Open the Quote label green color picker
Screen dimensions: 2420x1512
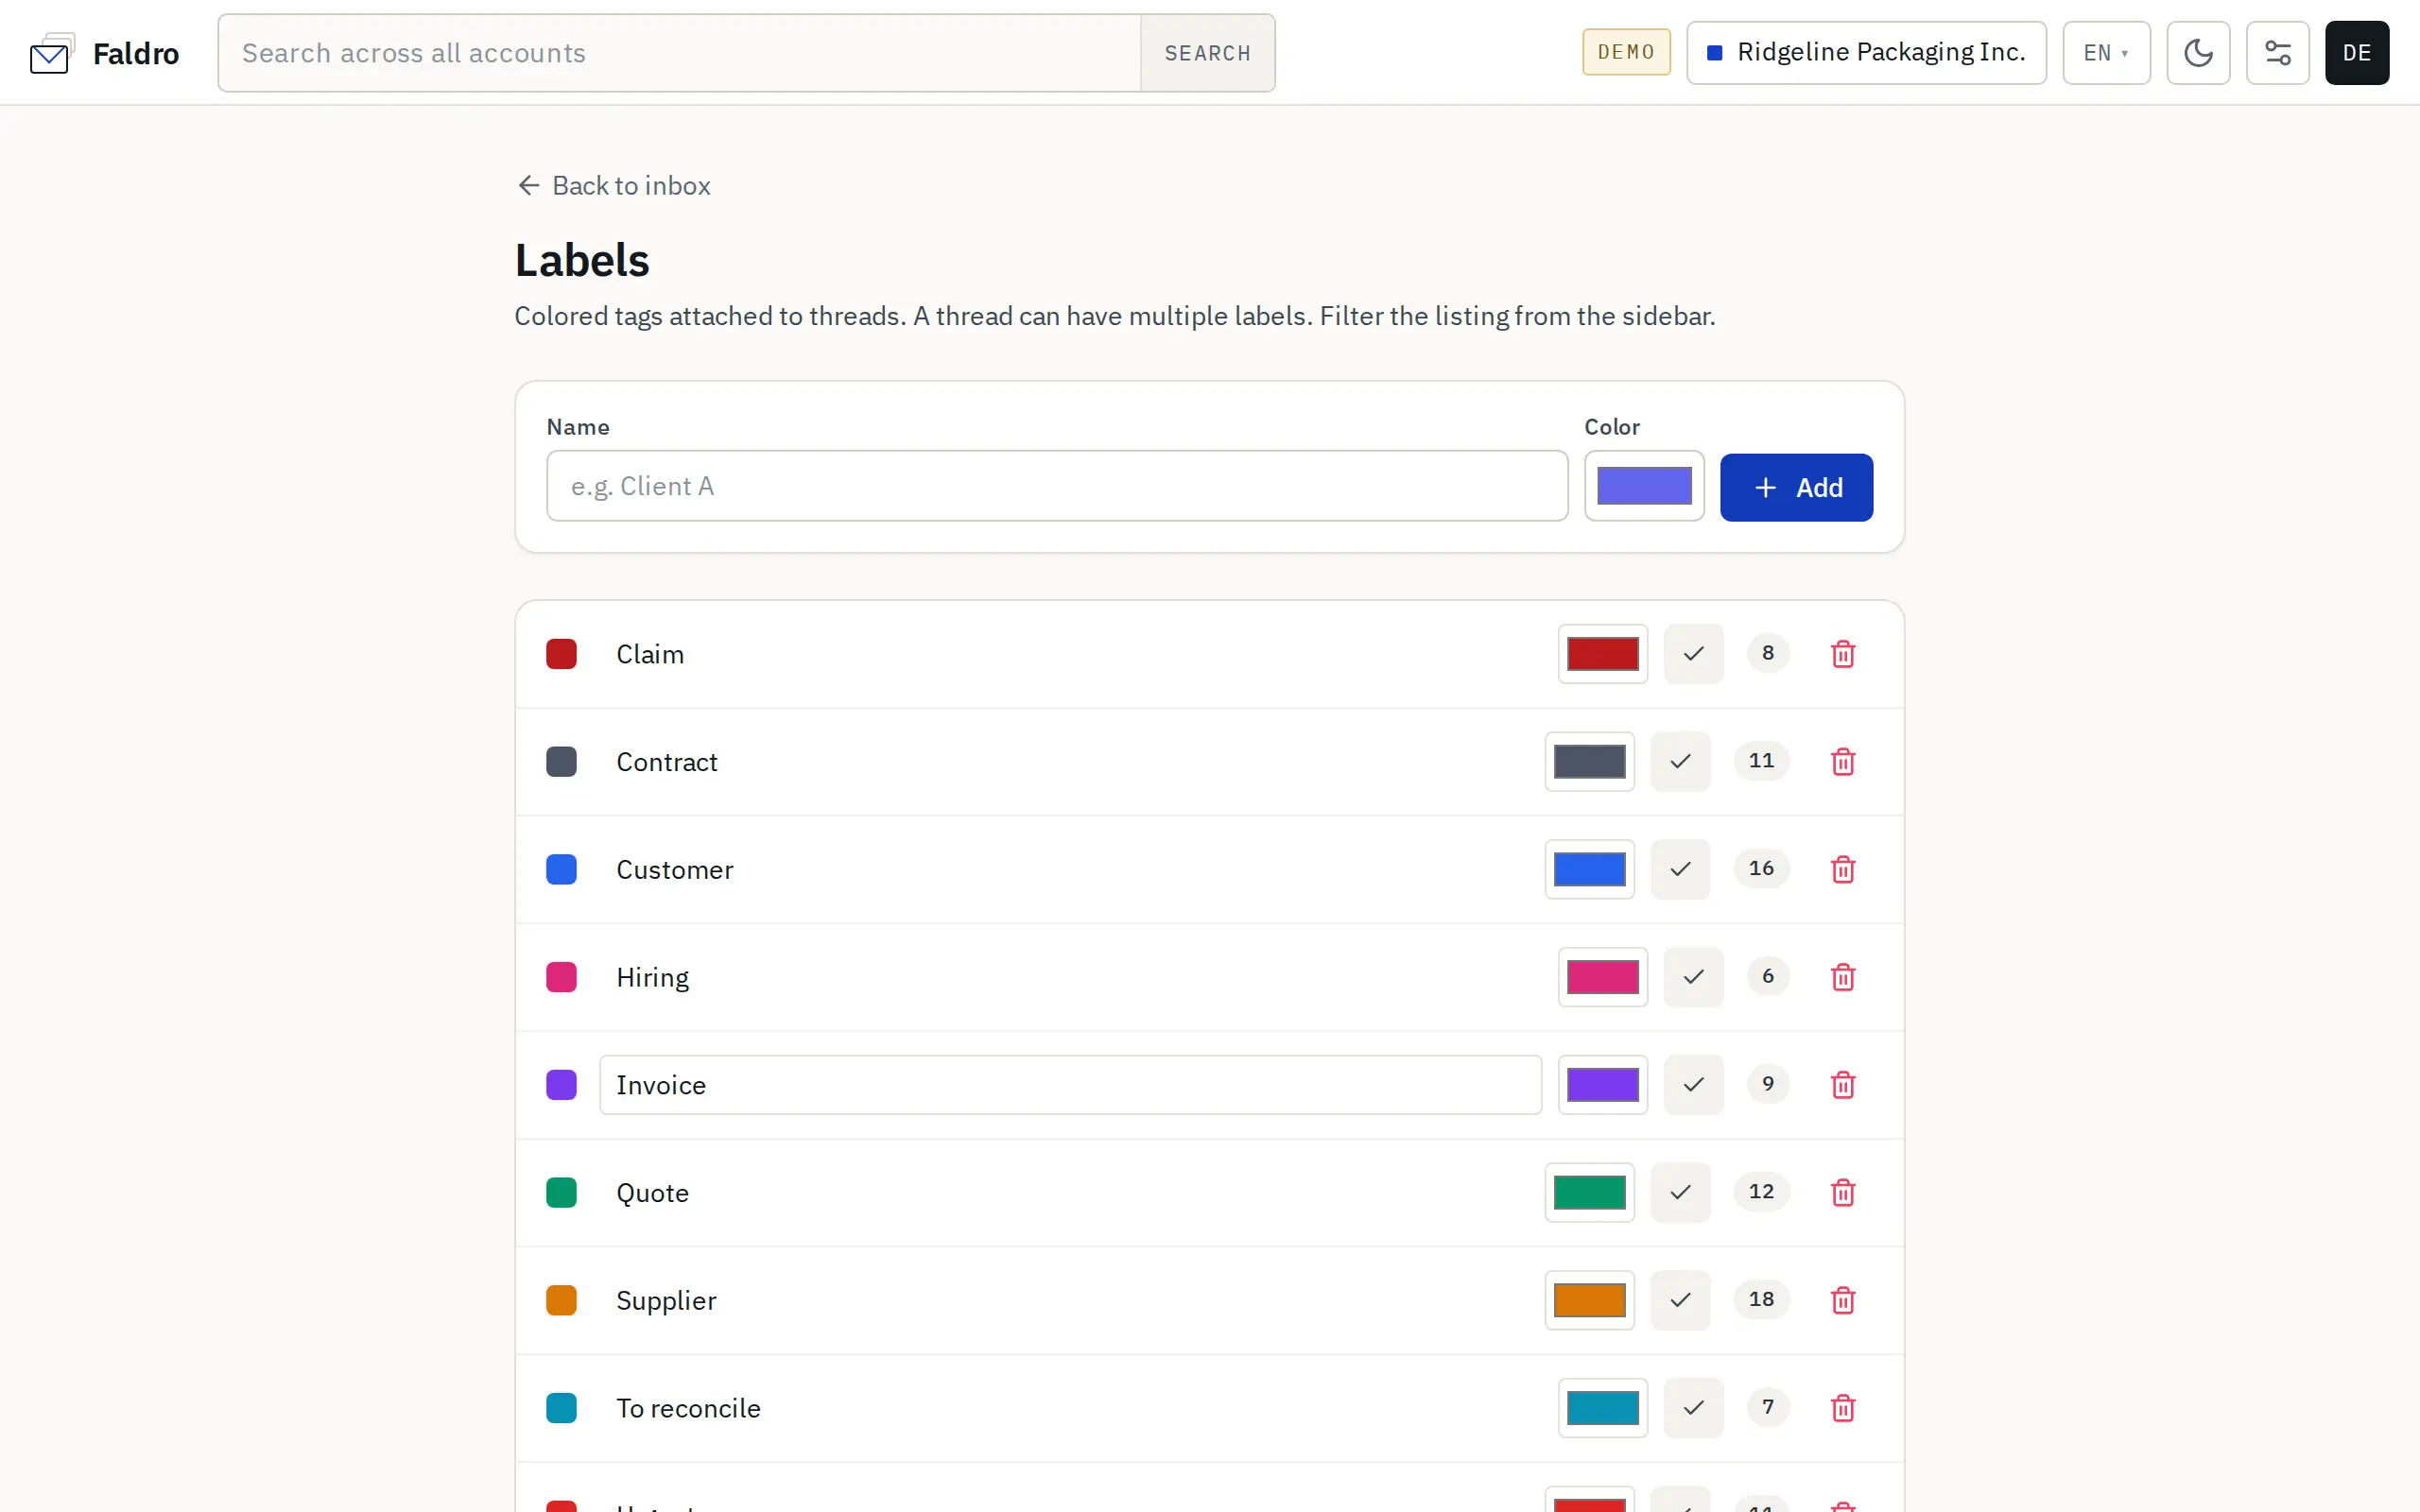click(1589, 1192)
